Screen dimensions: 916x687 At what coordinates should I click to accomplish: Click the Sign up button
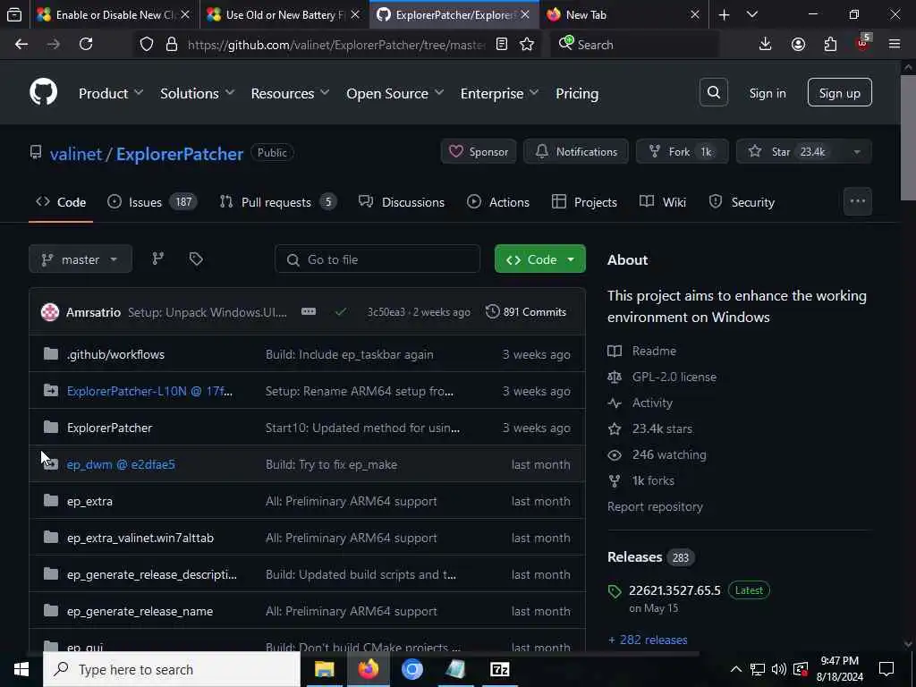pyautogui.click(x=839, y=92)
